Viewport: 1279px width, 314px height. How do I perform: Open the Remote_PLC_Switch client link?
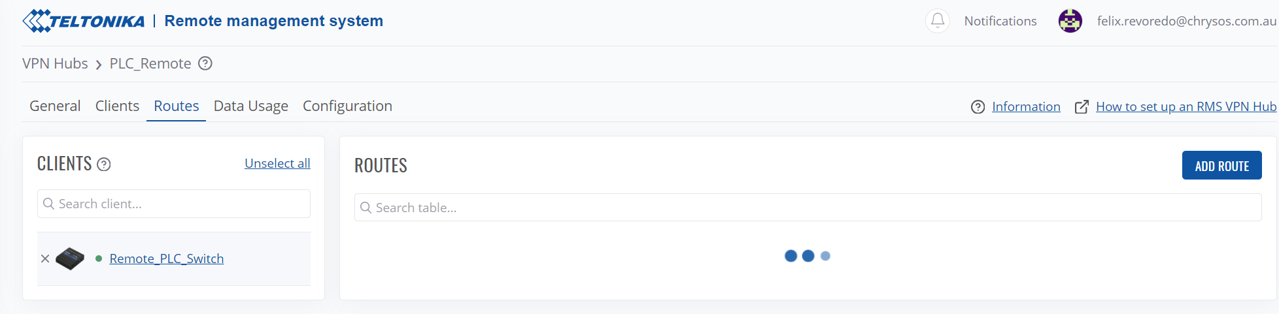[x=167, y=259]
